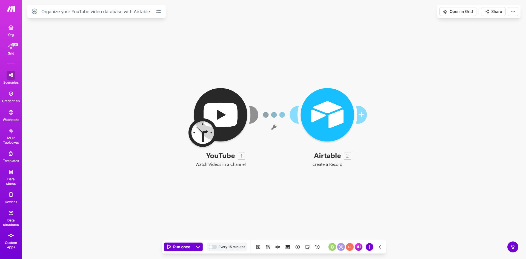The width and height of the screenshot is (526, 259).
Task: Open the Webhooks section
Action: pos(11,116)
